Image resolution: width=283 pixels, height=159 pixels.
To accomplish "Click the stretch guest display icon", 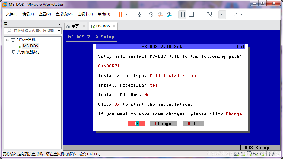I will tap(235, 14).
